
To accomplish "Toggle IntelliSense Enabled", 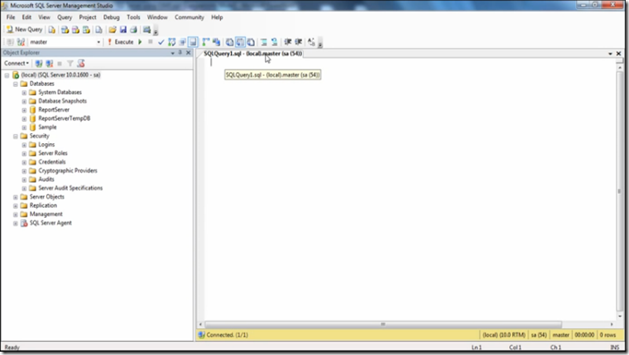I will [193, 41].
